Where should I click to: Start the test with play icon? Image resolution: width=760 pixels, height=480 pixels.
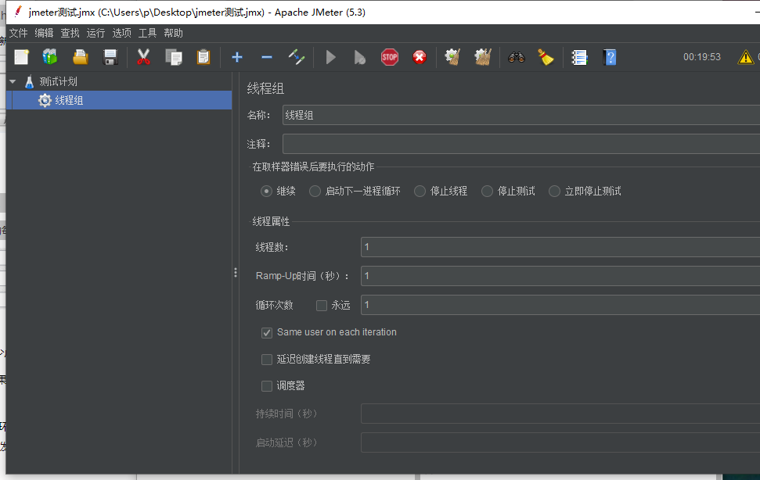coord(330,57)
